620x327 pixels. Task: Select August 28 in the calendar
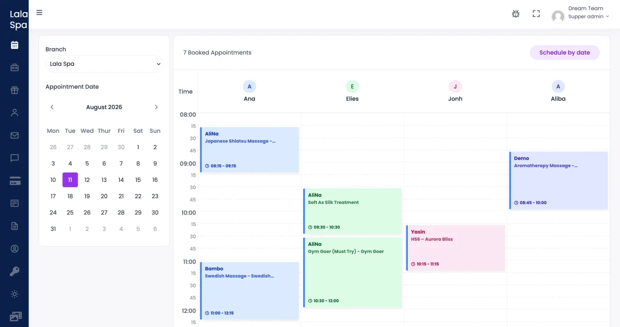(121, 213)
